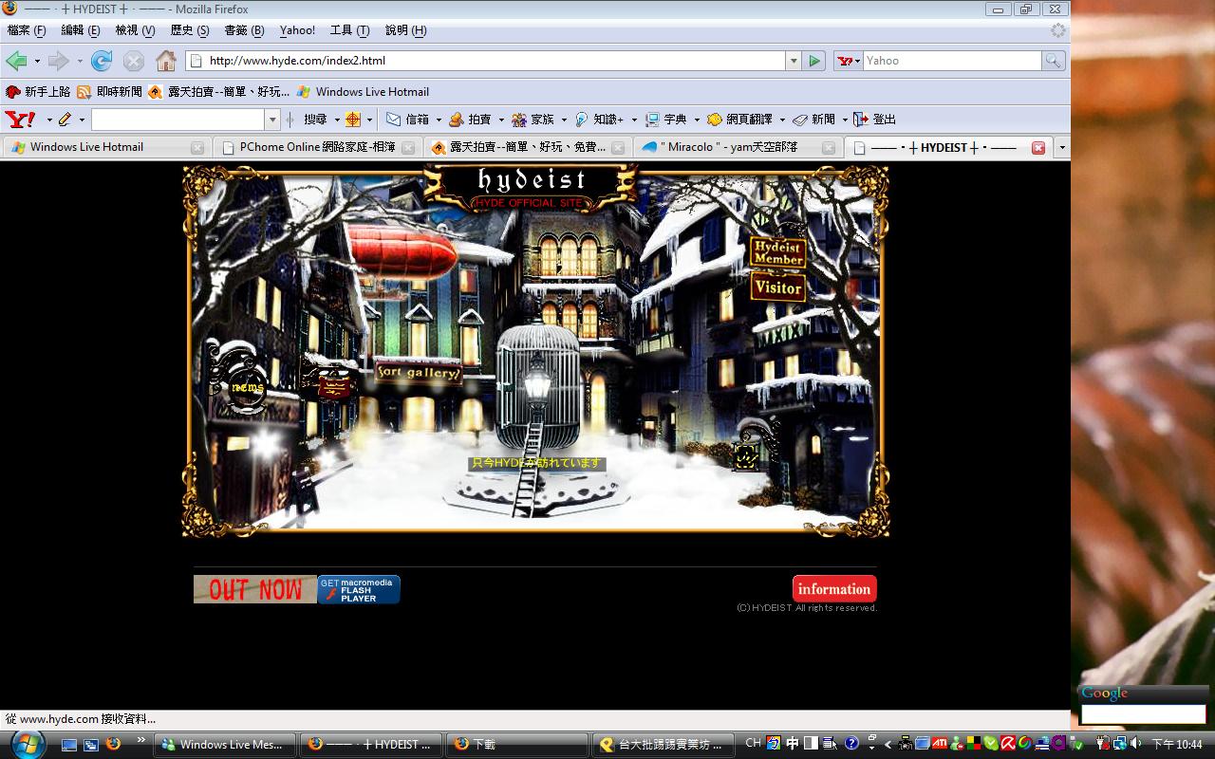Open the art gallery sign

[x=419, y=373]
